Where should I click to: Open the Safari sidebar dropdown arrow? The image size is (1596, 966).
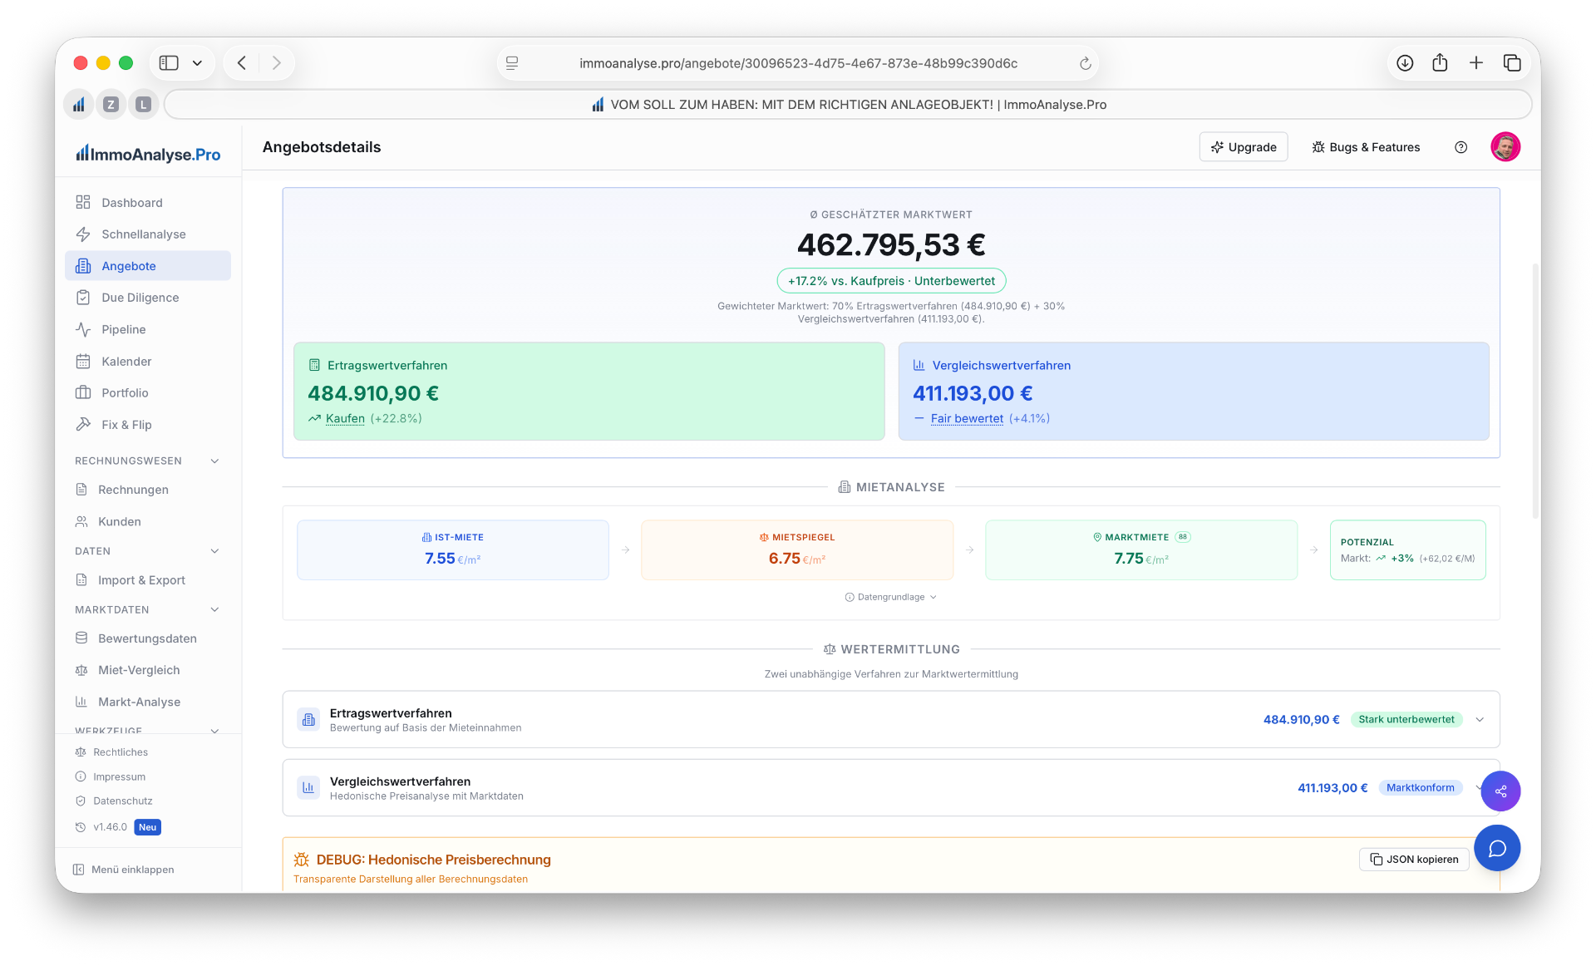coord(197,63)
